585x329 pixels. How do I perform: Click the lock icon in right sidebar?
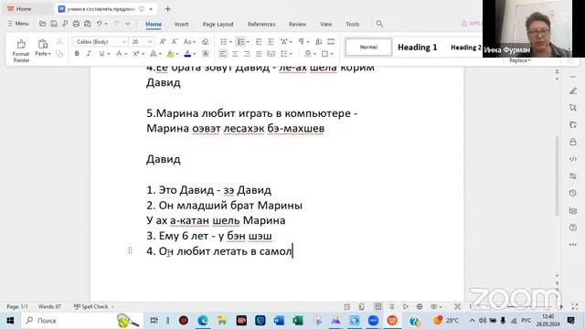[573, 142]
